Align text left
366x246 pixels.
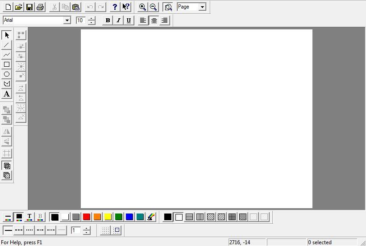click(x=143, y=20)
